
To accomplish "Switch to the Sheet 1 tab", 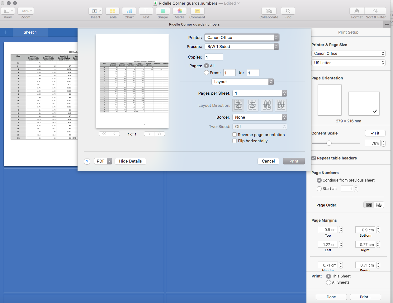I will [30, 32].
